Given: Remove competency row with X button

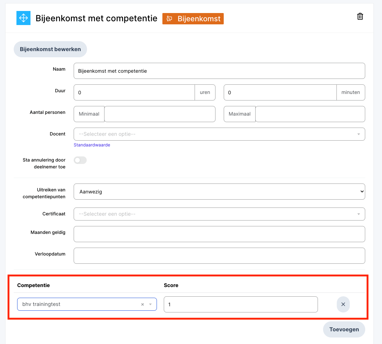Looking at the screenshot, I should (x=343, y=304).
